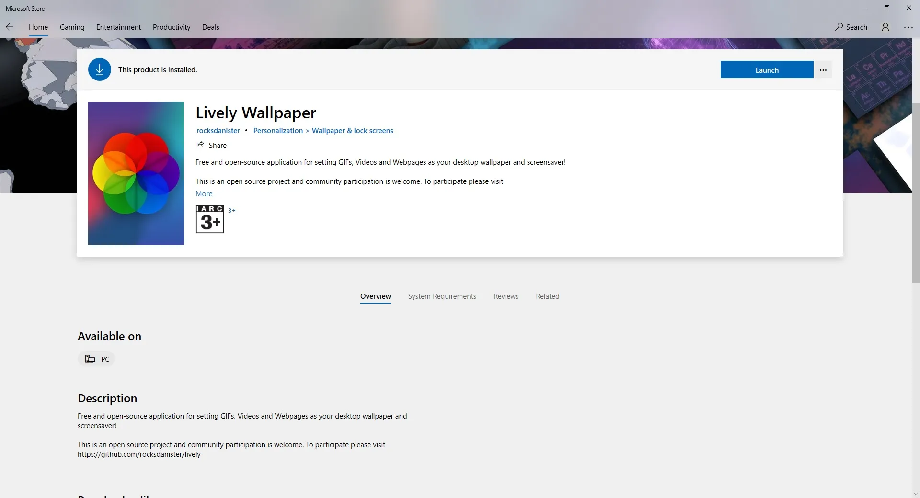Open the Personalization category link
This screenshot has height=498, width=920.
278,131
